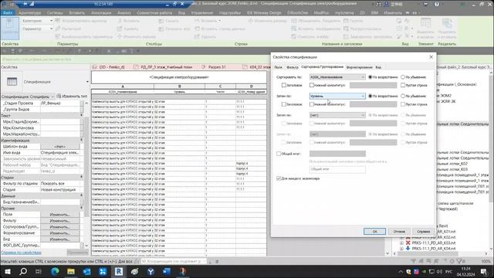Click Комбинировать параметры ribbon icon
This screenshot has width=494, height=278.
click(58, 36)
